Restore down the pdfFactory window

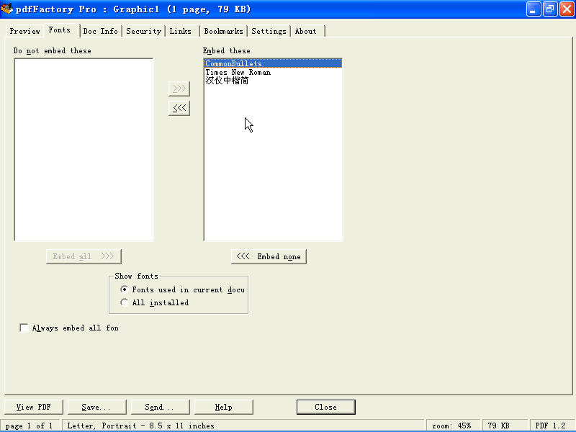point(550,9)
